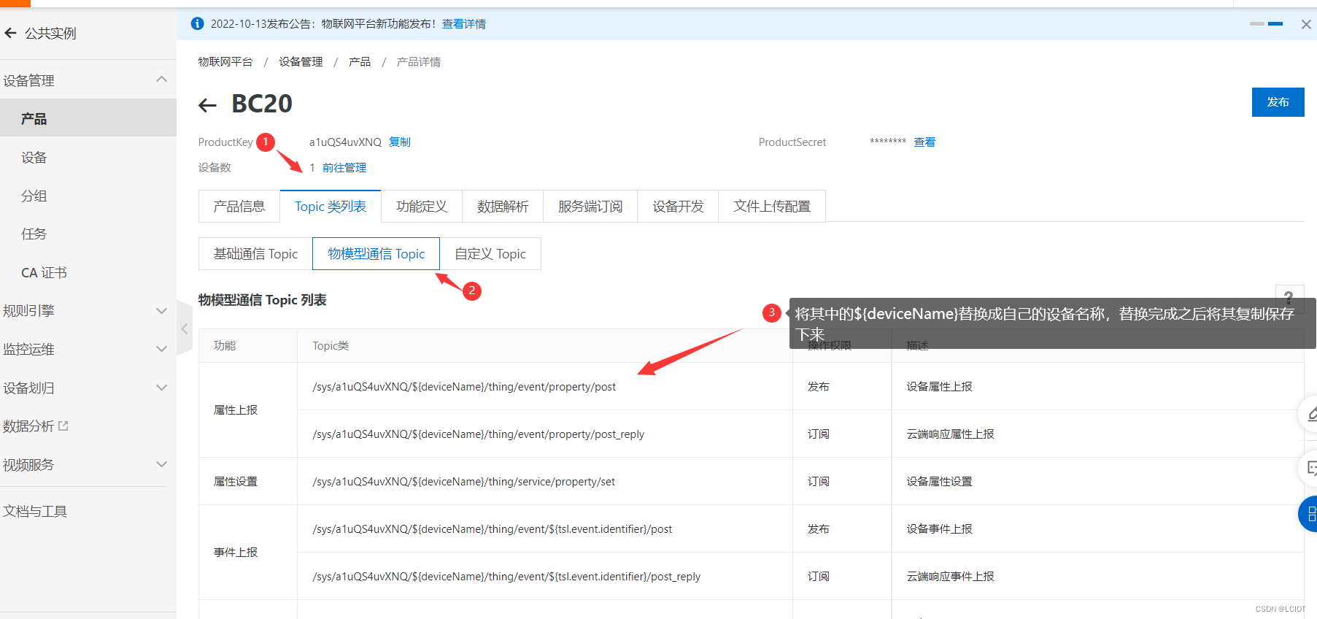Open 查看详情 in the announcement
Image resolution: width=1317 pixels, height=619 pixels.
pos(464,24)
